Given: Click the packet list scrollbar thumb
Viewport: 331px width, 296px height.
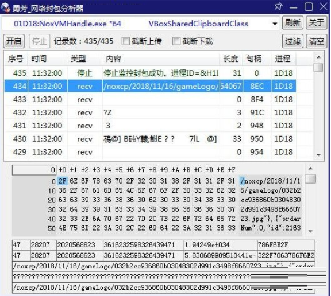Looking at the screenshot, I should point(318,68).
